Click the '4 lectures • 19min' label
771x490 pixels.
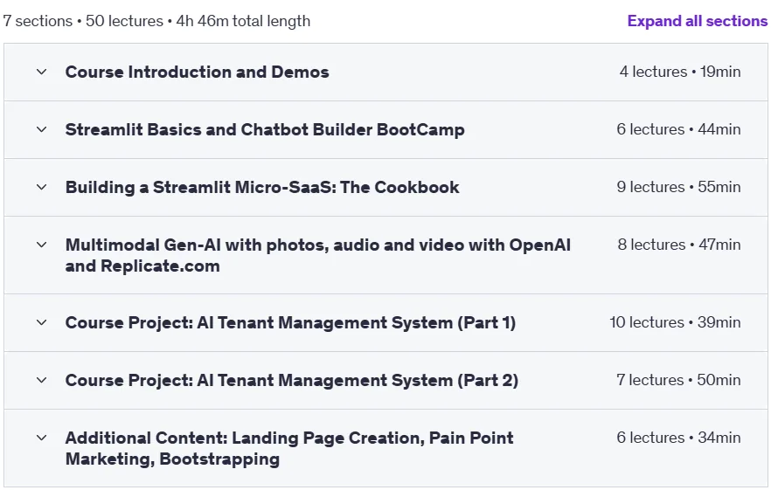pyautogui.click(x=680, y=72)
